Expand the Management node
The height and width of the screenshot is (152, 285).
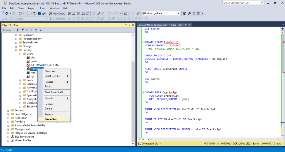[x=8, y=129]
